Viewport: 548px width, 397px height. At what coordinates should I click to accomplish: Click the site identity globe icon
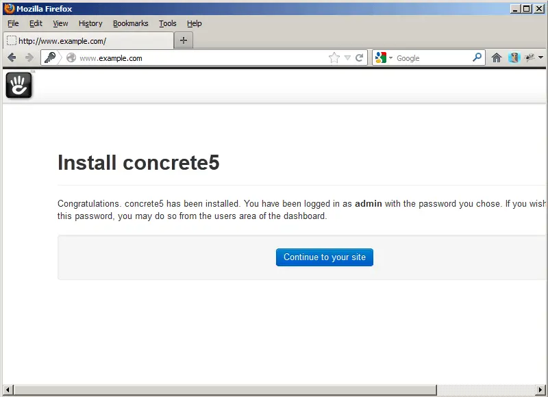click(71, 57)
